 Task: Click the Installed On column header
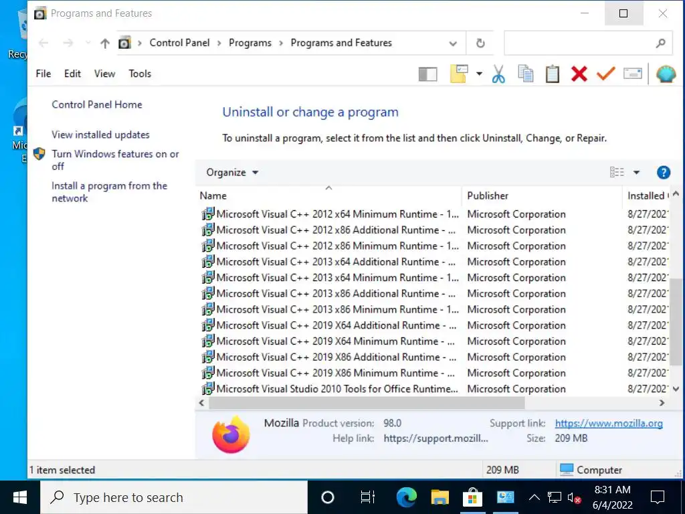pyautogui.click(x=646, y=196)
